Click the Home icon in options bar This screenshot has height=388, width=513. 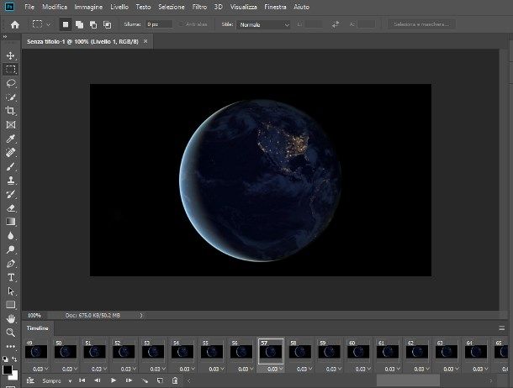point(14,24)
